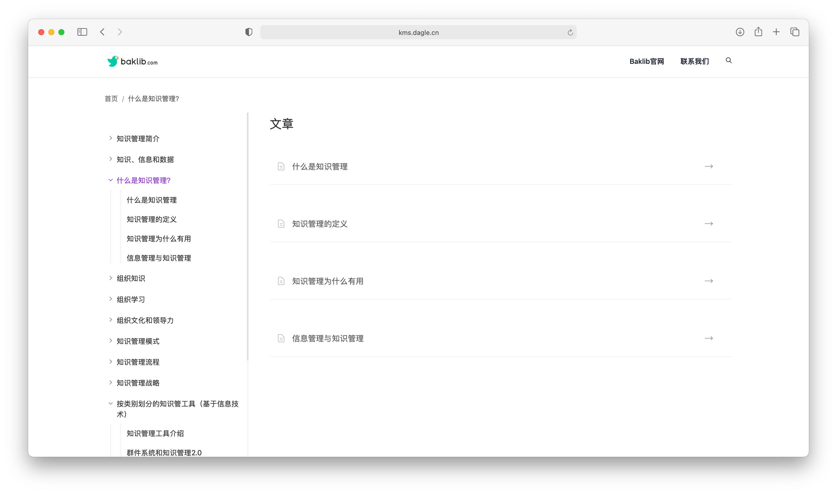Click document icon beside 什么是知识管理 article

281,166
